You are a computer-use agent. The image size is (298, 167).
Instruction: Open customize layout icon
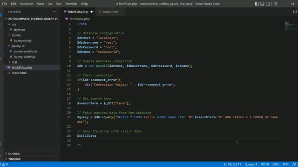[275, 4]
